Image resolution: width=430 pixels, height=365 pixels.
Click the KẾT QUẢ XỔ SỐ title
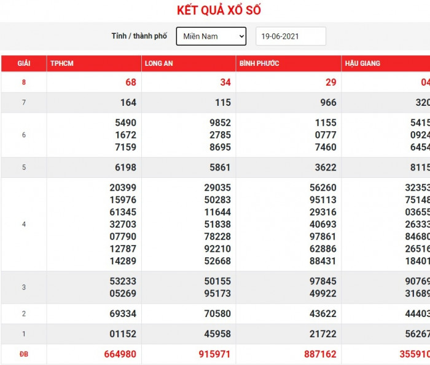click(x=214, y=11)
